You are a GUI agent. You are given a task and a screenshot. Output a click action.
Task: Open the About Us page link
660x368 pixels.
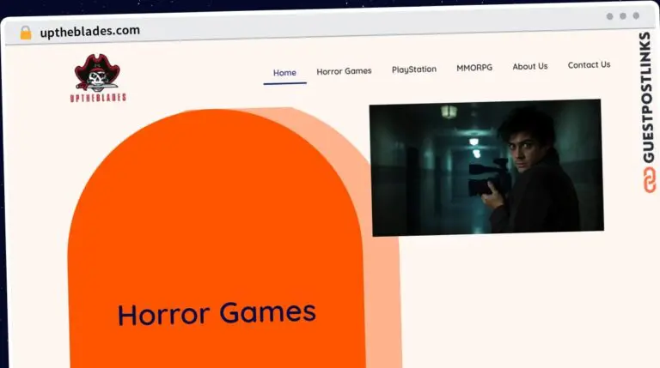click(529, 66)
